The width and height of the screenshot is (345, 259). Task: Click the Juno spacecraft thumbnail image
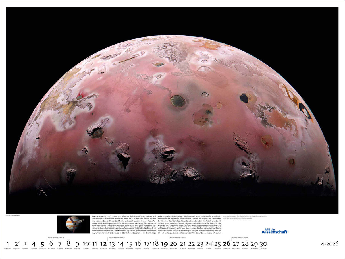(73, 224)
